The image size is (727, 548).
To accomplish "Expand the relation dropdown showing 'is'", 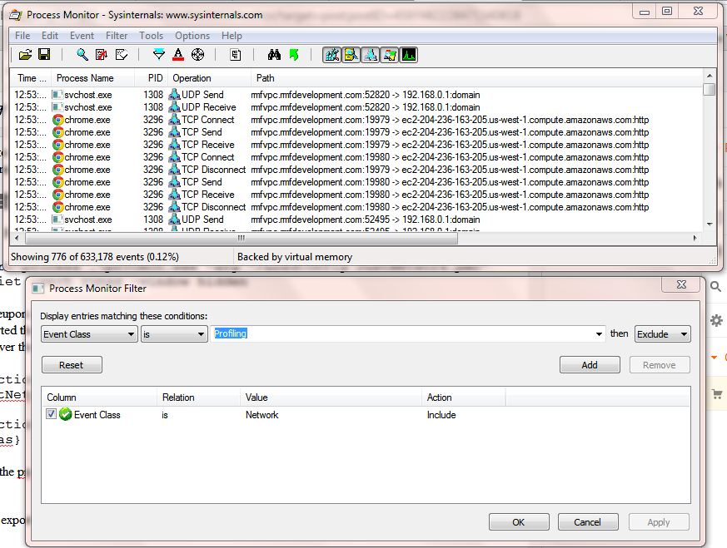I will tap(173, 334).
